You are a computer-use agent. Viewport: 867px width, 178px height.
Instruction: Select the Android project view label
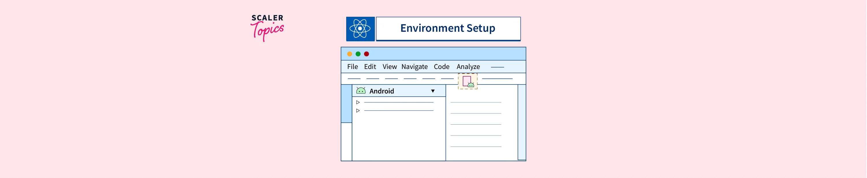pyautogui.click(x=381, y=91)
